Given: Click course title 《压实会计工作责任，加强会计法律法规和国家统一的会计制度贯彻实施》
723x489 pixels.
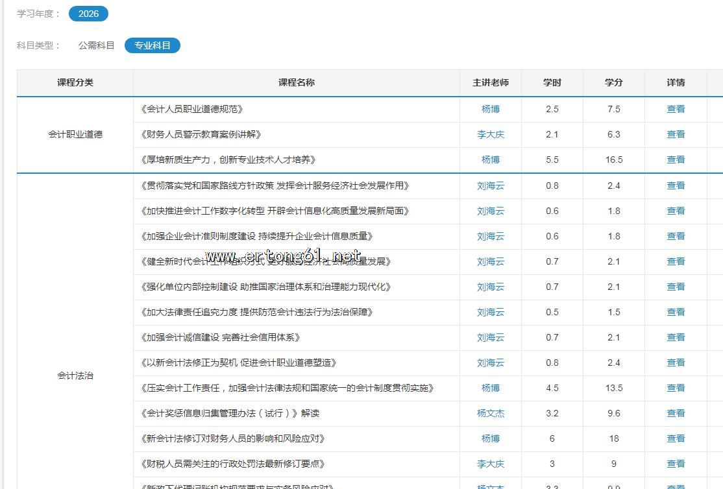Looking at the screenshot, I should click(x=287, y=388).
